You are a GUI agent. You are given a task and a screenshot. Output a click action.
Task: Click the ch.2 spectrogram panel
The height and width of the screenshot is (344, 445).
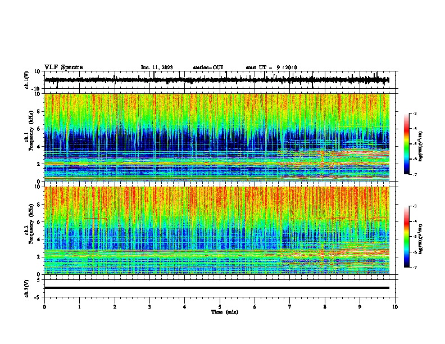coord(217,230)
